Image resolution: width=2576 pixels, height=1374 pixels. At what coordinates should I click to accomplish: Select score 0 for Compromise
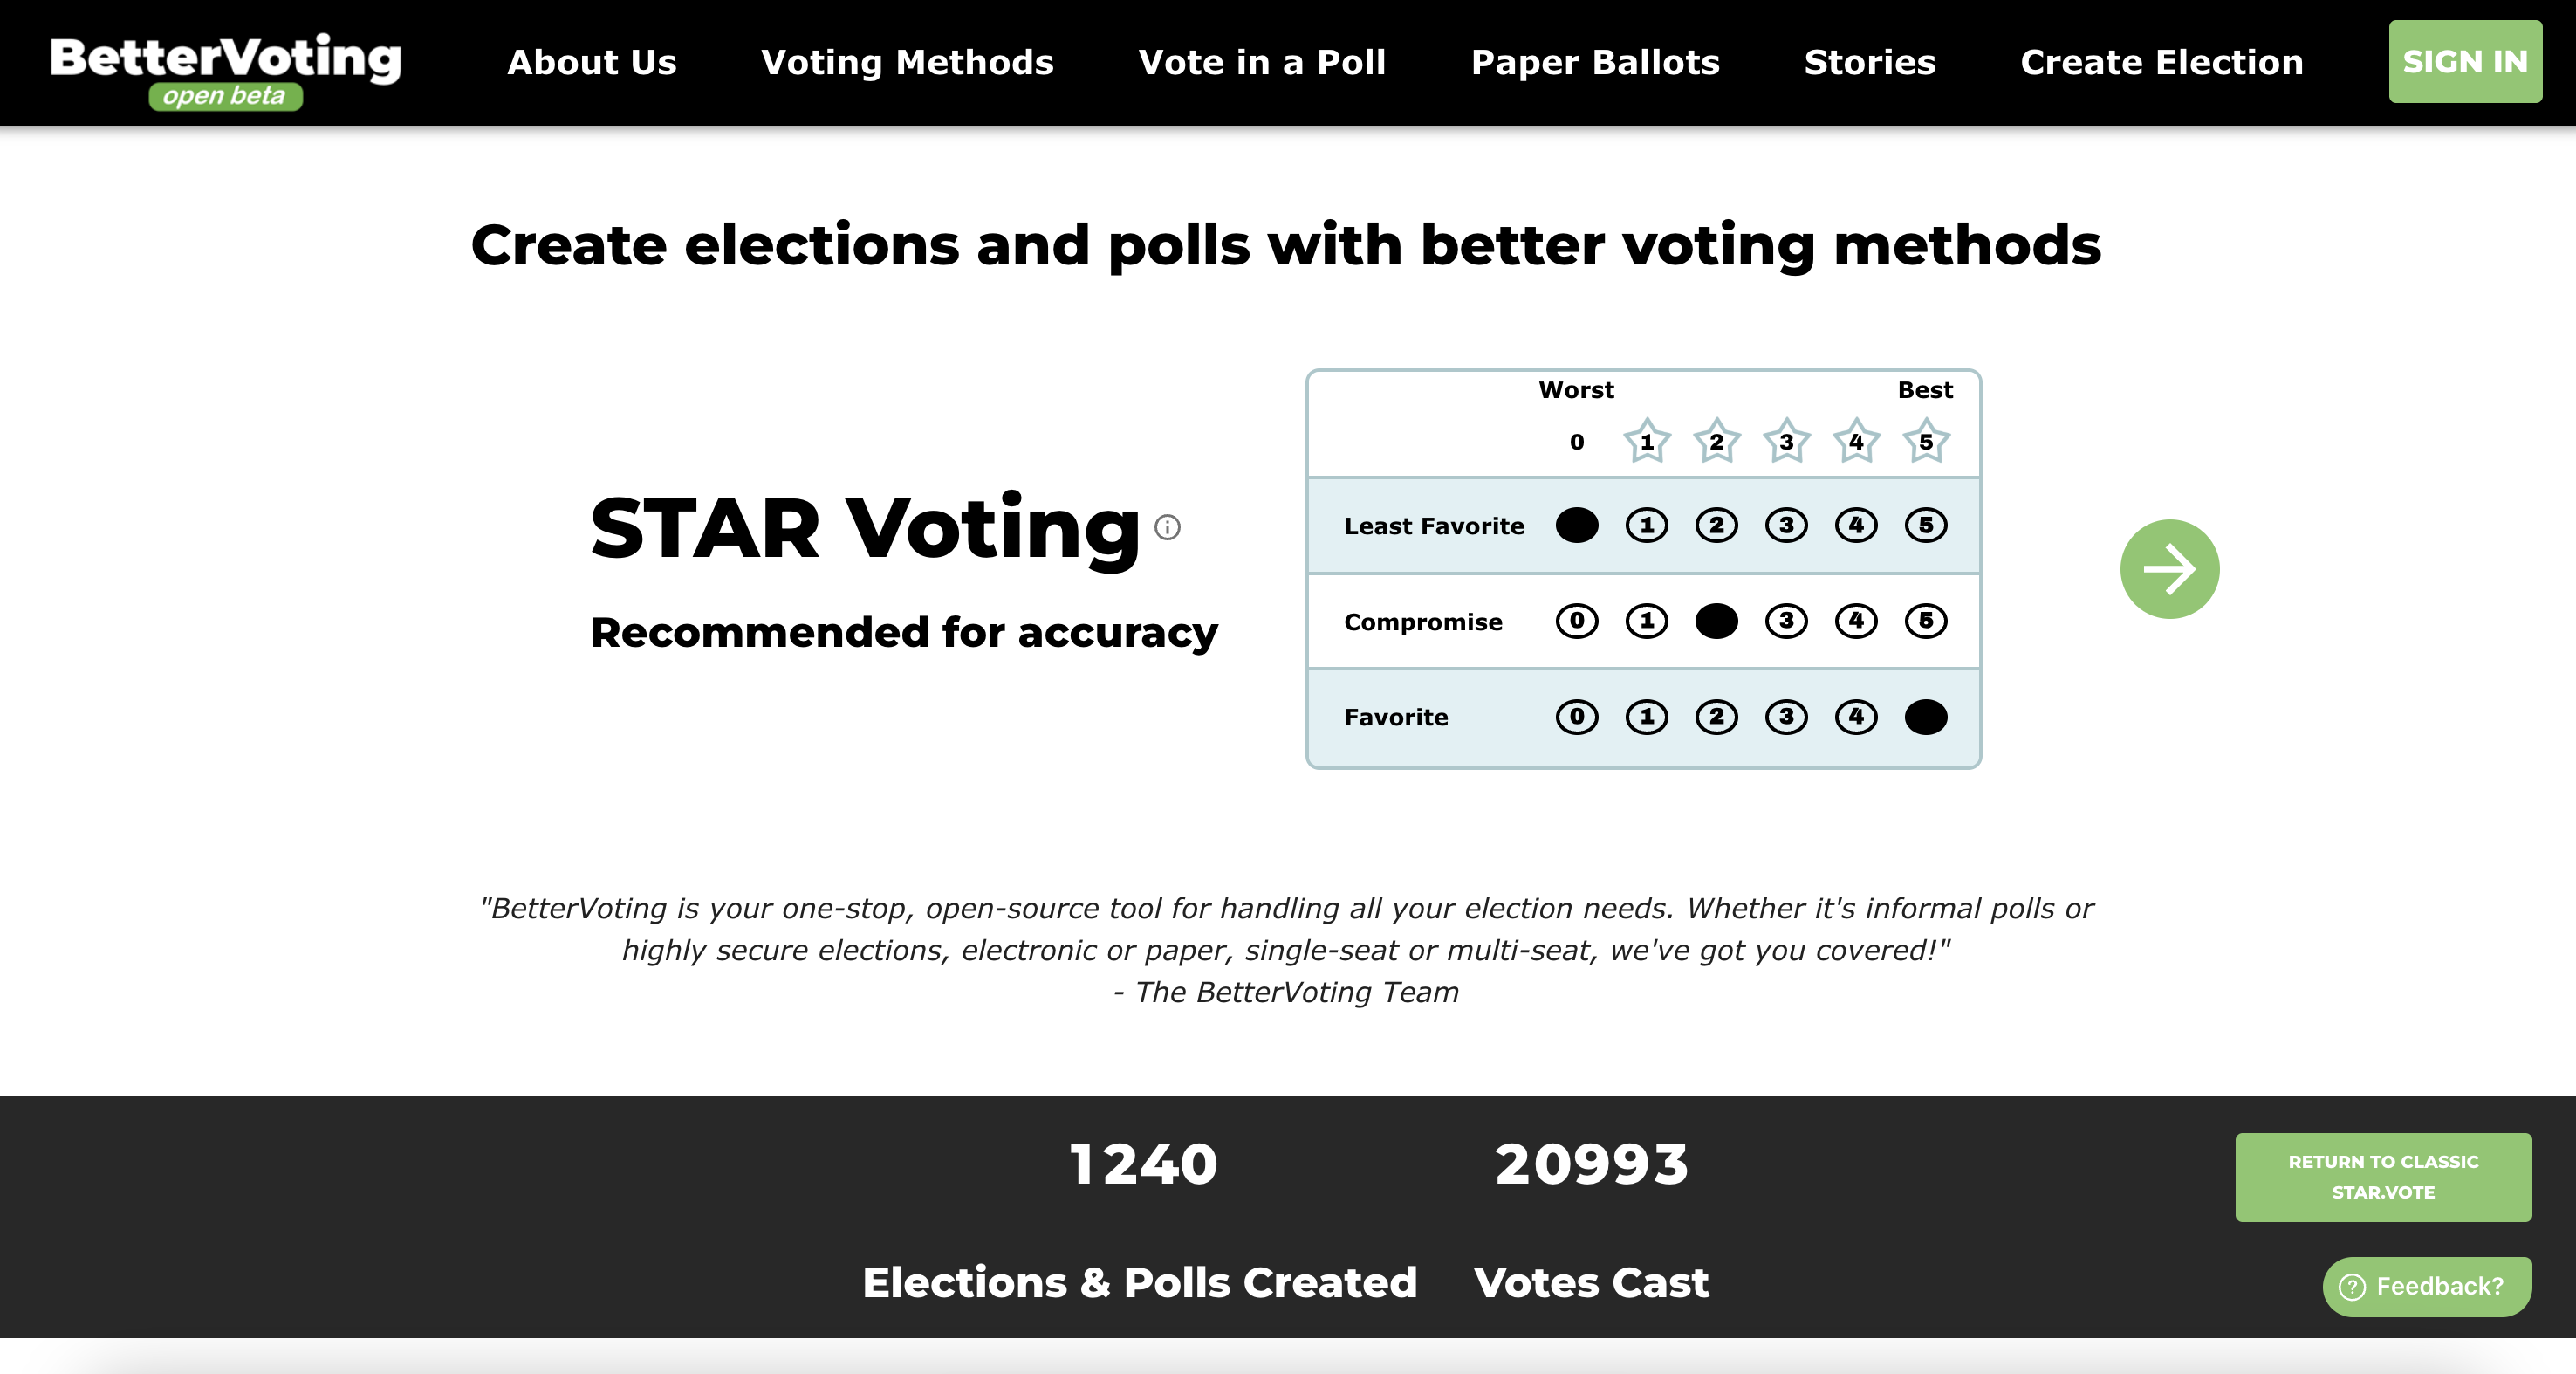tap(1577, 621)
